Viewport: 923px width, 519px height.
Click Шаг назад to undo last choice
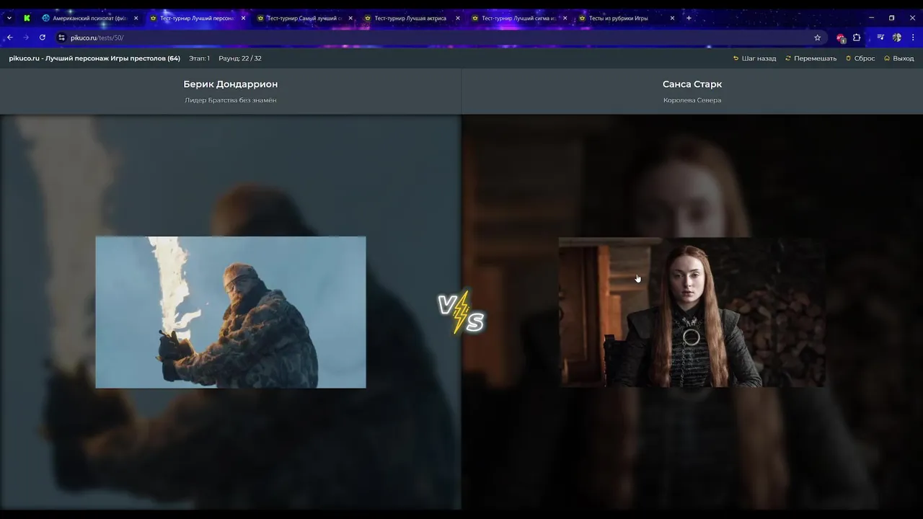(x=754, y=58)
